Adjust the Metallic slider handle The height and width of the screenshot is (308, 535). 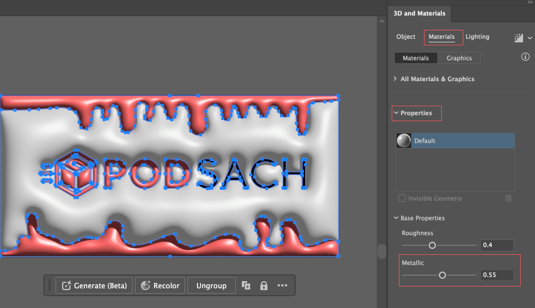point(442,275)
